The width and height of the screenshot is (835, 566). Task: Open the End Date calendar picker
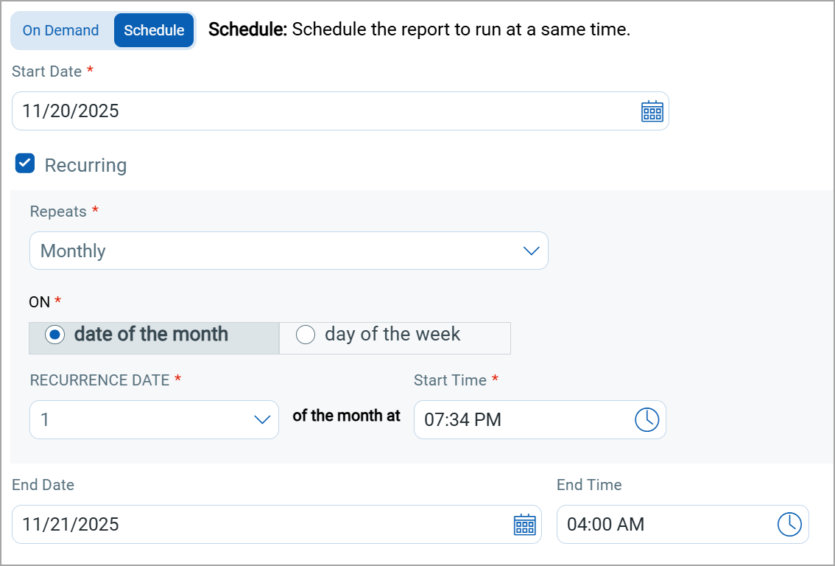tap(524, 525)
